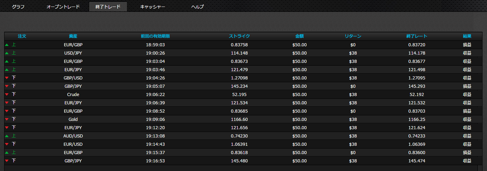Click the expiry time 19:16:53
The image size is (487, 171).
pos(155,161)
